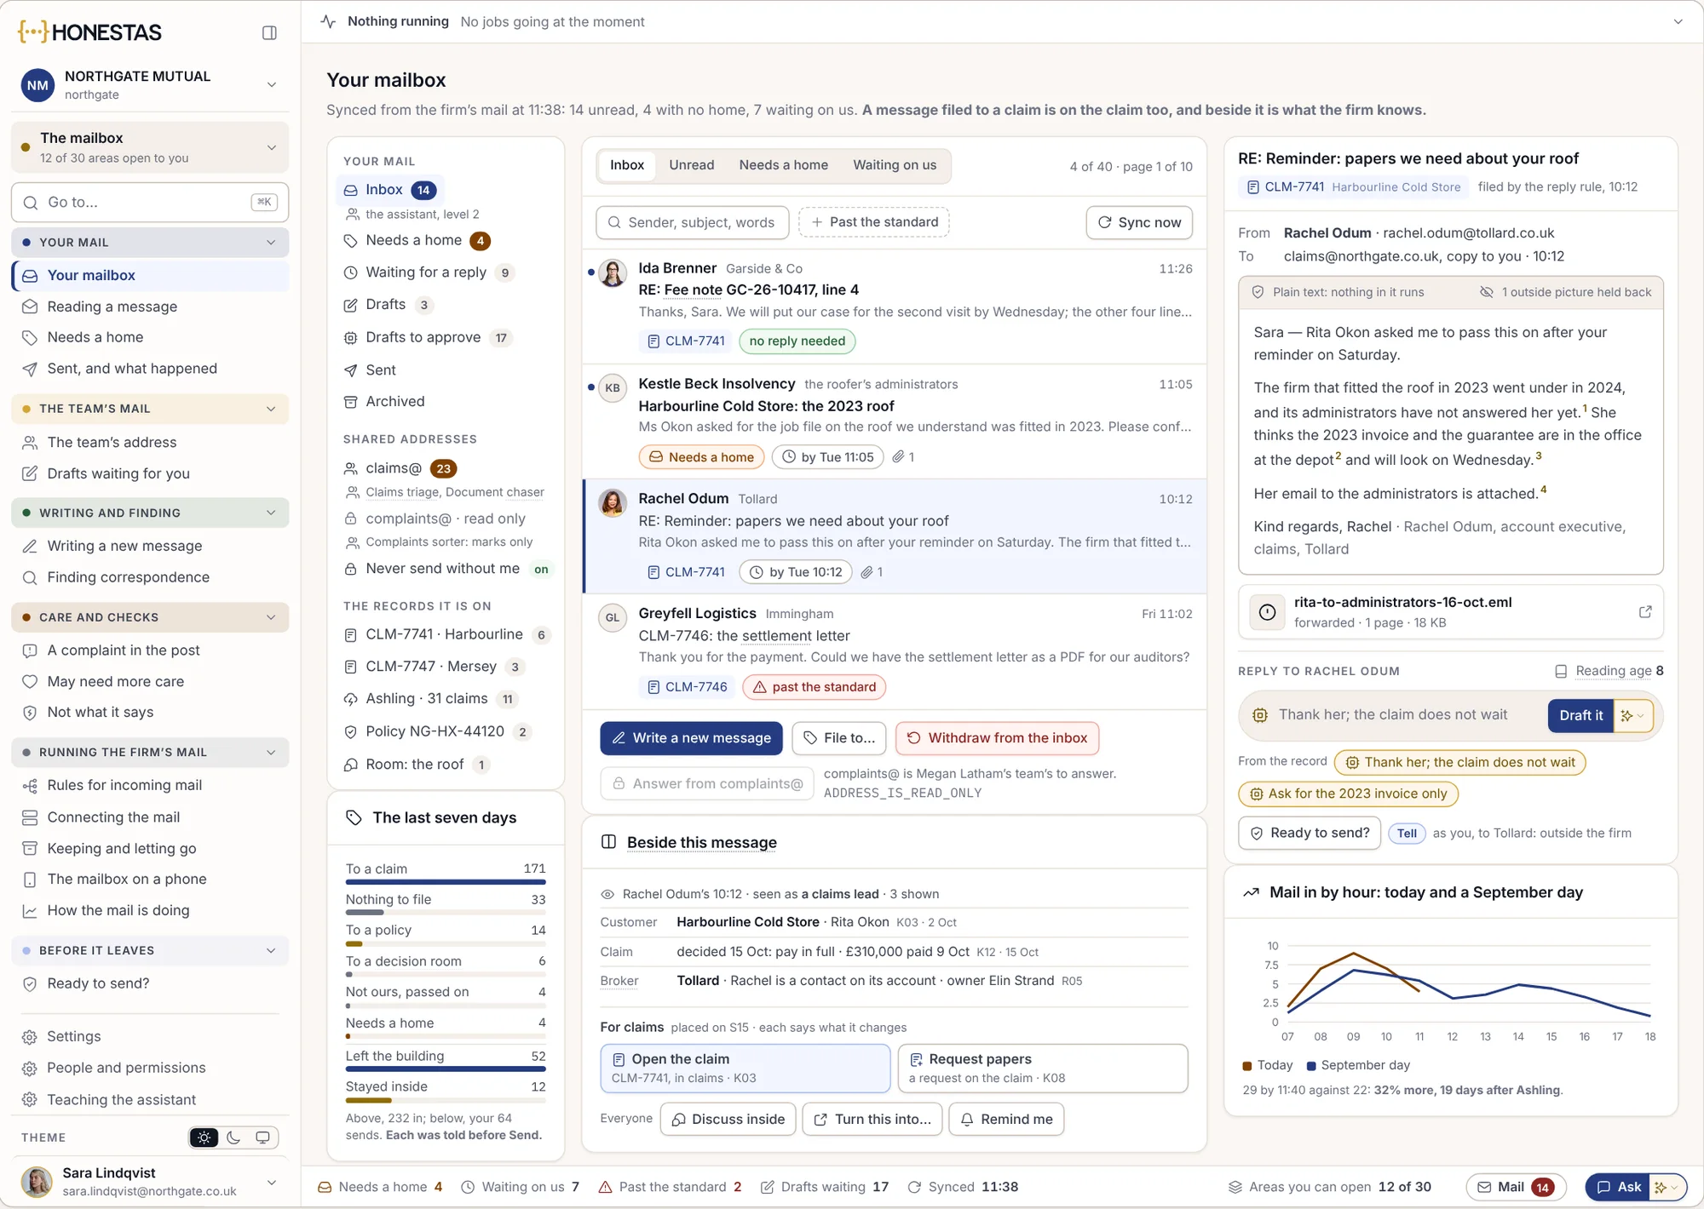Open Rules for incoming mail

150,785
